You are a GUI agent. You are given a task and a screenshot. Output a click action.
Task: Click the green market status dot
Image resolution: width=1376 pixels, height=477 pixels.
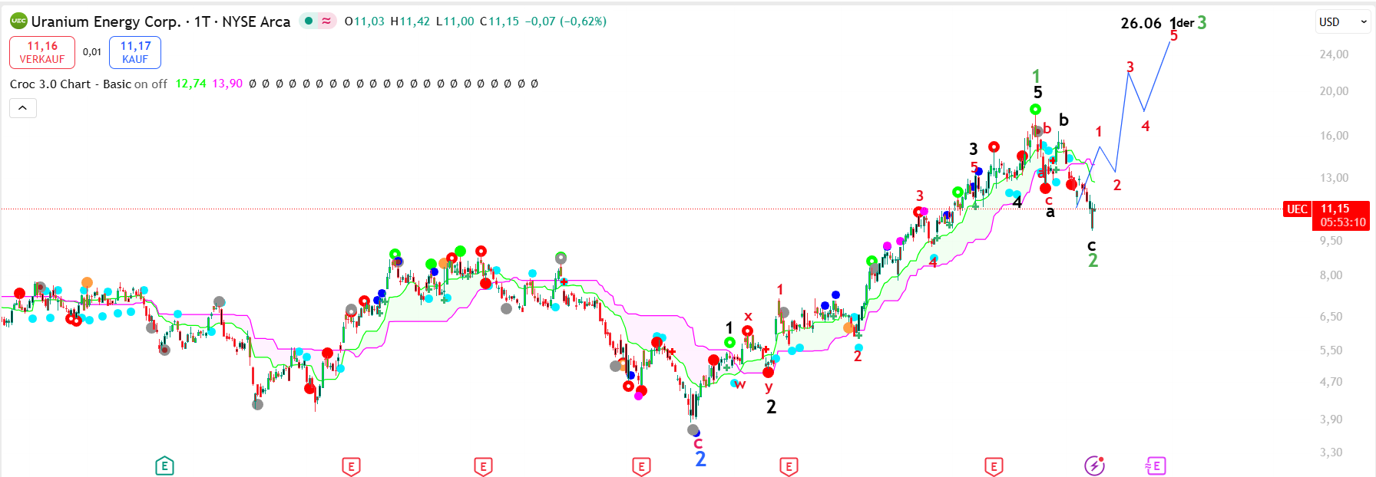[x=308, y=21]
